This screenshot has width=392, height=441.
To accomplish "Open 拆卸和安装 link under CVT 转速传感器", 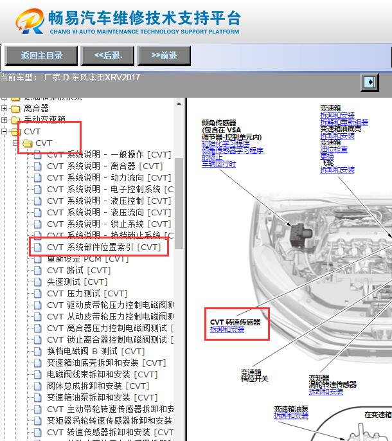I will coord(227,329).
